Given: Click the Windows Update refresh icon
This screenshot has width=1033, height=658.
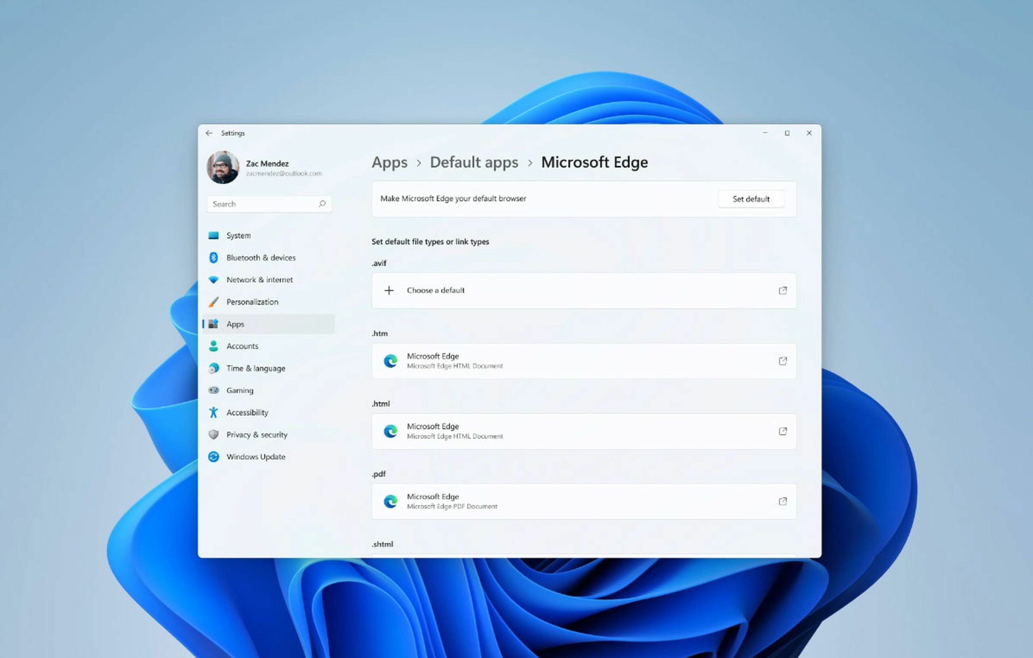Looking at the screenshot, I should point(213,457).
